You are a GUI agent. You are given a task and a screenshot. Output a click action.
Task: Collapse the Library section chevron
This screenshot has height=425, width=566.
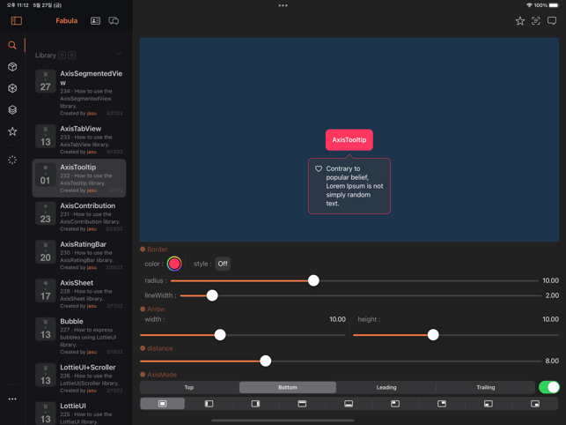click(119, 55)
